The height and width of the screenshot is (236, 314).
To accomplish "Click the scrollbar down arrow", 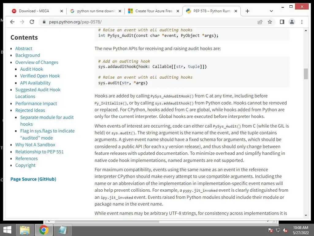I will click(x=306, y=215).
